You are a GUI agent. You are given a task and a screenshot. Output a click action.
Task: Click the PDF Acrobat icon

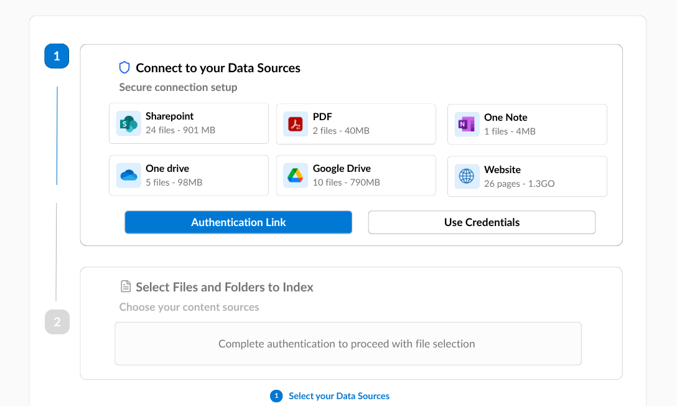point(296,124)
